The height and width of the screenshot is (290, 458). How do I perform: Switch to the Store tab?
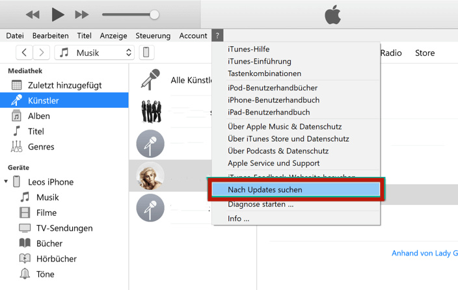pyautogui.click(x=425, y=53)
